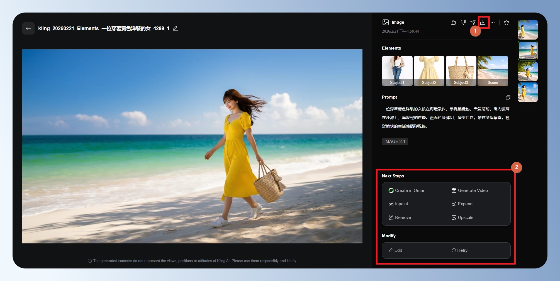The image size is (560, 281).
Task: Retry the image generation
Action: [x=459, y=250]
